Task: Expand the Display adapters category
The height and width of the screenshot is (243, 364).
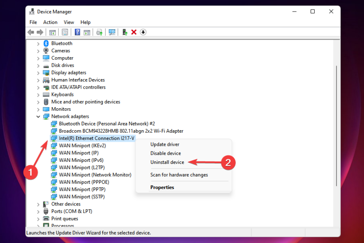Action: 38,72
